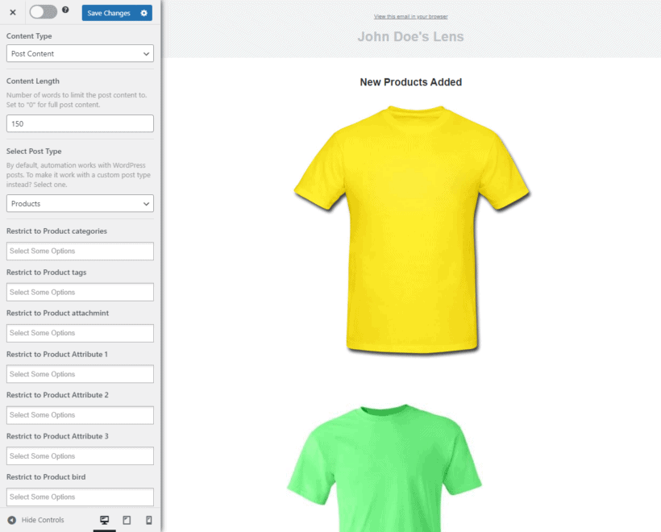Open the Restrict to Product categories selector
661x532 pixels.
(x=79, y=251)
